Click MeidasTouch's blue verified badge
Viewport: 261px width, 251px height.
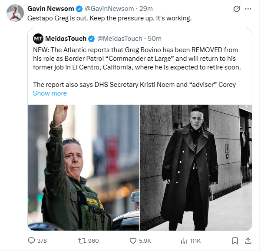tap(92, 39)
